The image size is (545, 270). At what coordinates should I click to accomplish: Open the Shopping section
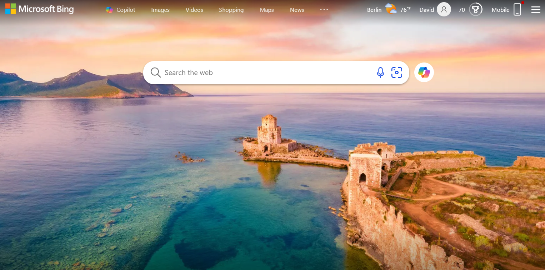click(x=231, y=10)
